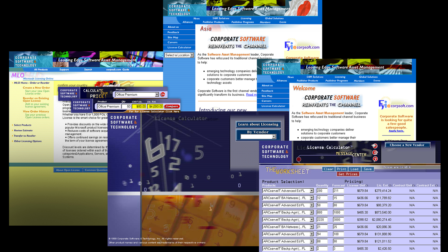Click the Save button on the worksheet

pyautogui.click(x=368, y=169)
